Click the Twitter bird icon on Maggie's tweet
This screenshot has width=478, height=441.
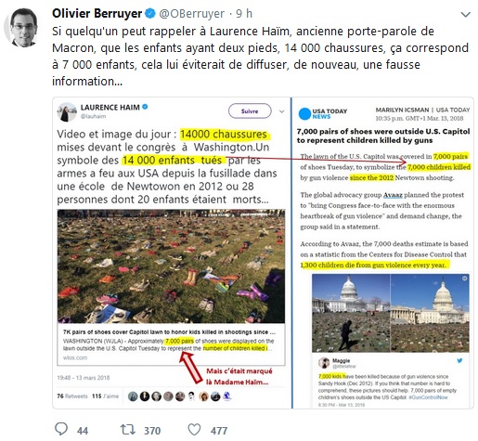click(x=459, y=360)
